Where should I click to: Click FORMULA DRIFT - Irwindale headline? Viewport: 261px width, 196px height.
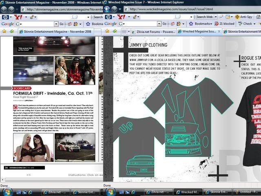point(53,94)
